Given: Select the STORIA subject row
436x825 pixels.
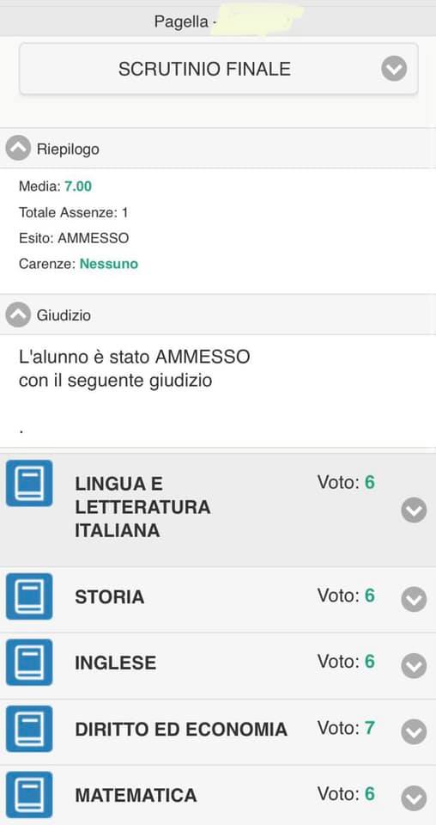Looking at the screenshot, I should tap(218, 600).
